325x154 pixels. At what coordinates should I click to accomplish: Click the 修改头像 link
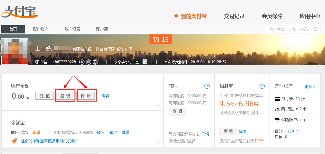pos(124,49)
